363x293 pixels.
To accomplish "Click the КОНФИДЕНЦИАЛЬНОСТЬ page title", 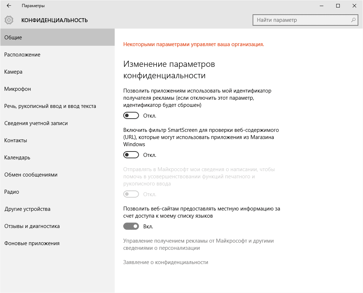I will [x=54, y=20].
